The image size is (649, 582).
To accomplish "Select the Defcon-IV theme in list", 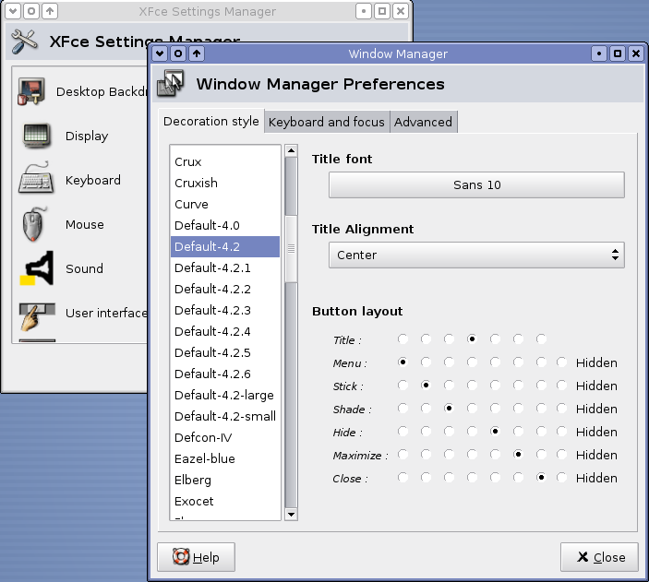I will [x=203, y=437].
